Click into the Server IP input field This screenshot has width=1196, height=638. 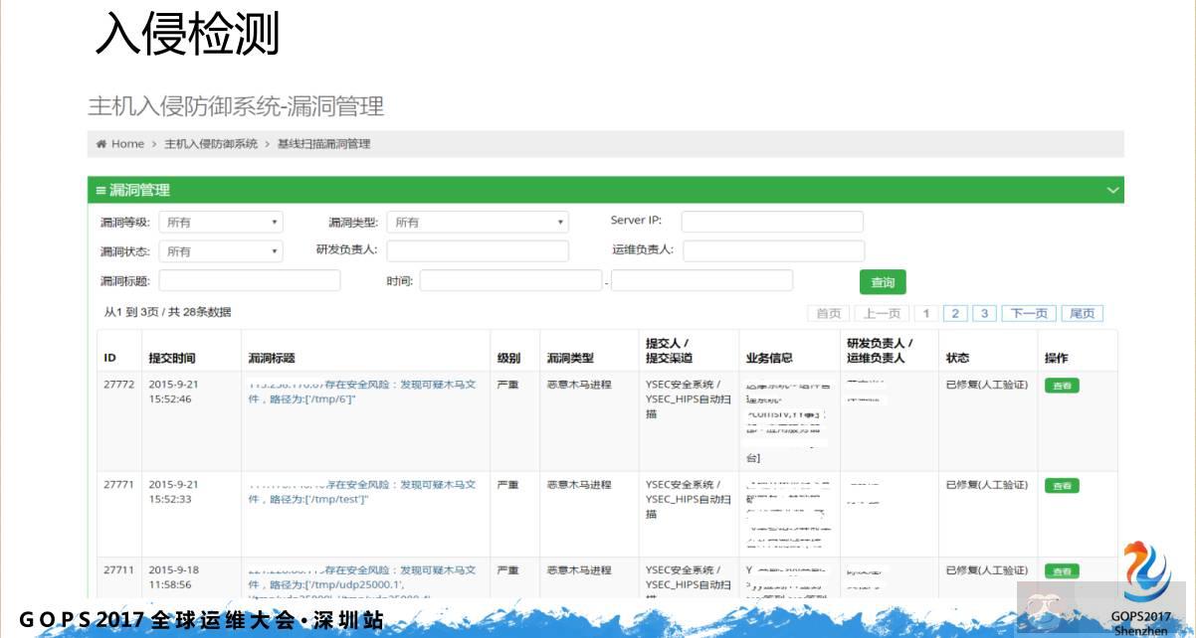click(x=773, y=221)
